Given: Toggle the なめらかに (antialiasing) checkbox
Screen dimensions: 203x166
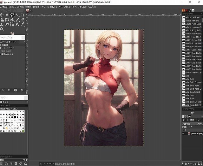Looking at the screenshot, I should pos(0,51).
